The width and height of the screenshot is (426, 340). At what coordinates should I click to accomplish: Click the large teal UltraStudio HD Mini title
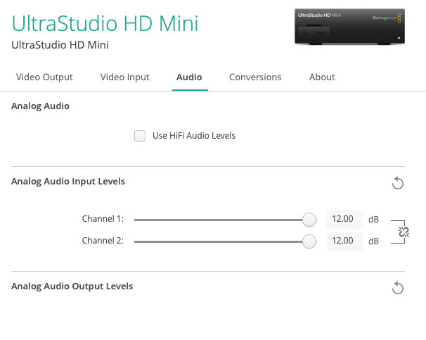point(105,23)
